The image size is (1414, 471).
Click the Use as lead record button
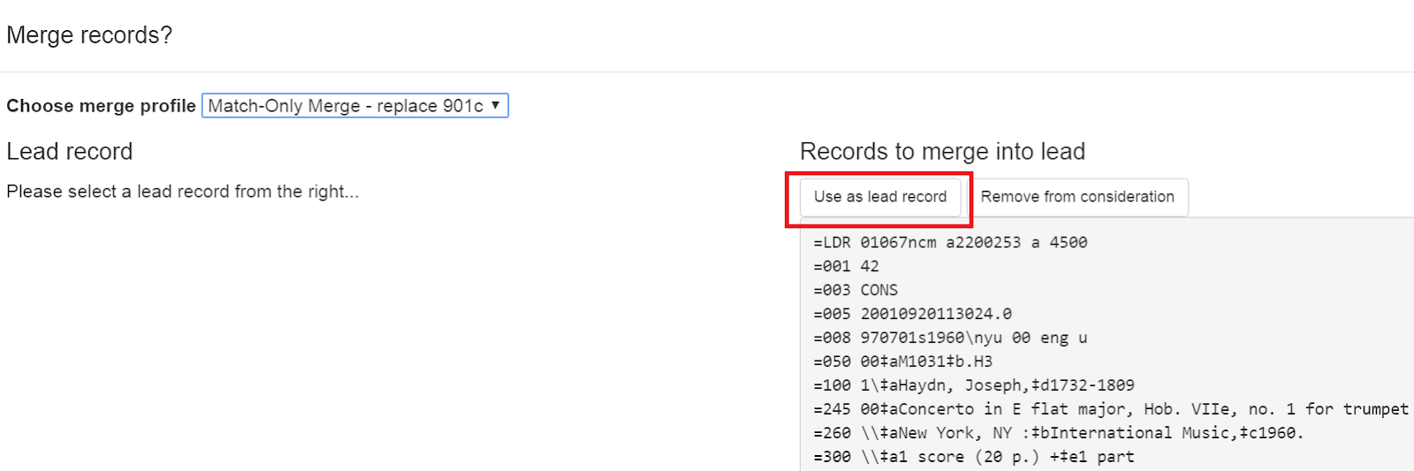pyautogui.click(x=879, y=197)
